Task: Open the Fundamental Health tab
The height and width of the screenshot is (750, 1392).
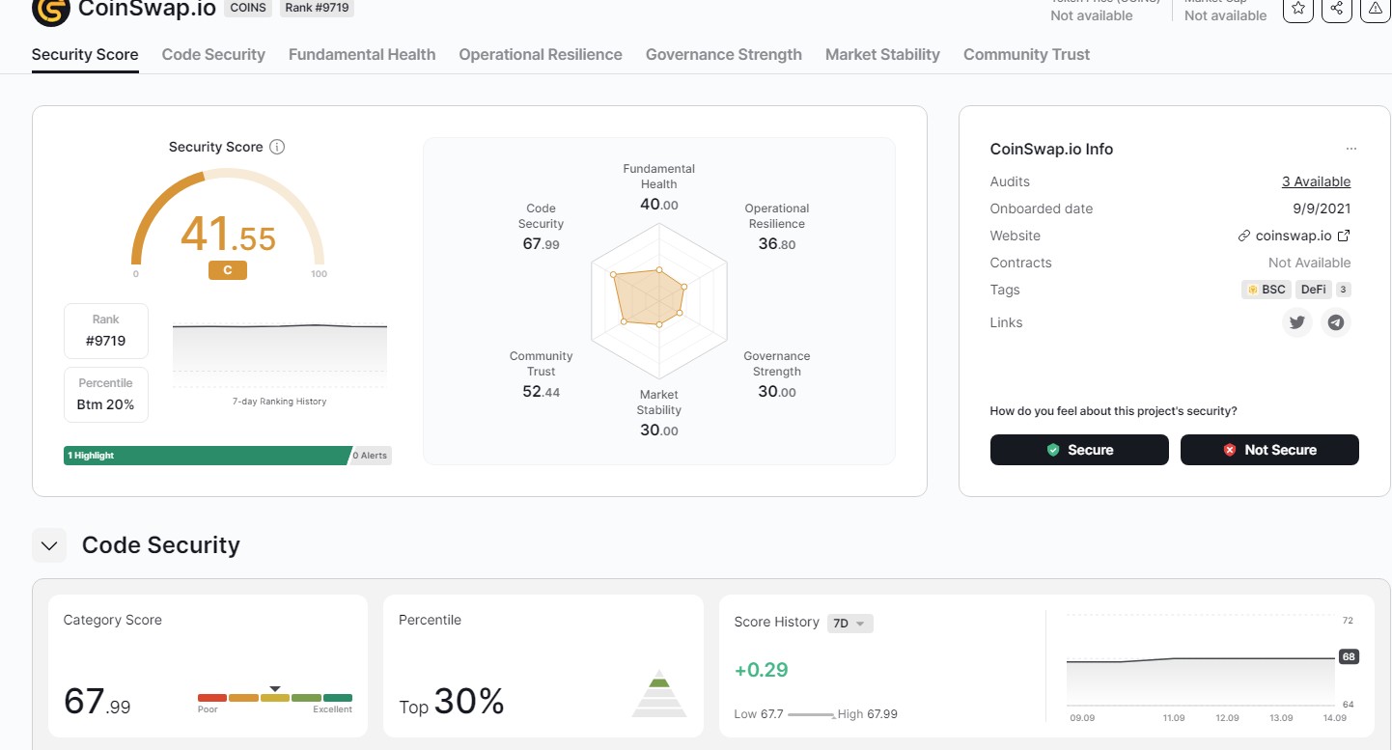Action: click(x=362, y=54)
